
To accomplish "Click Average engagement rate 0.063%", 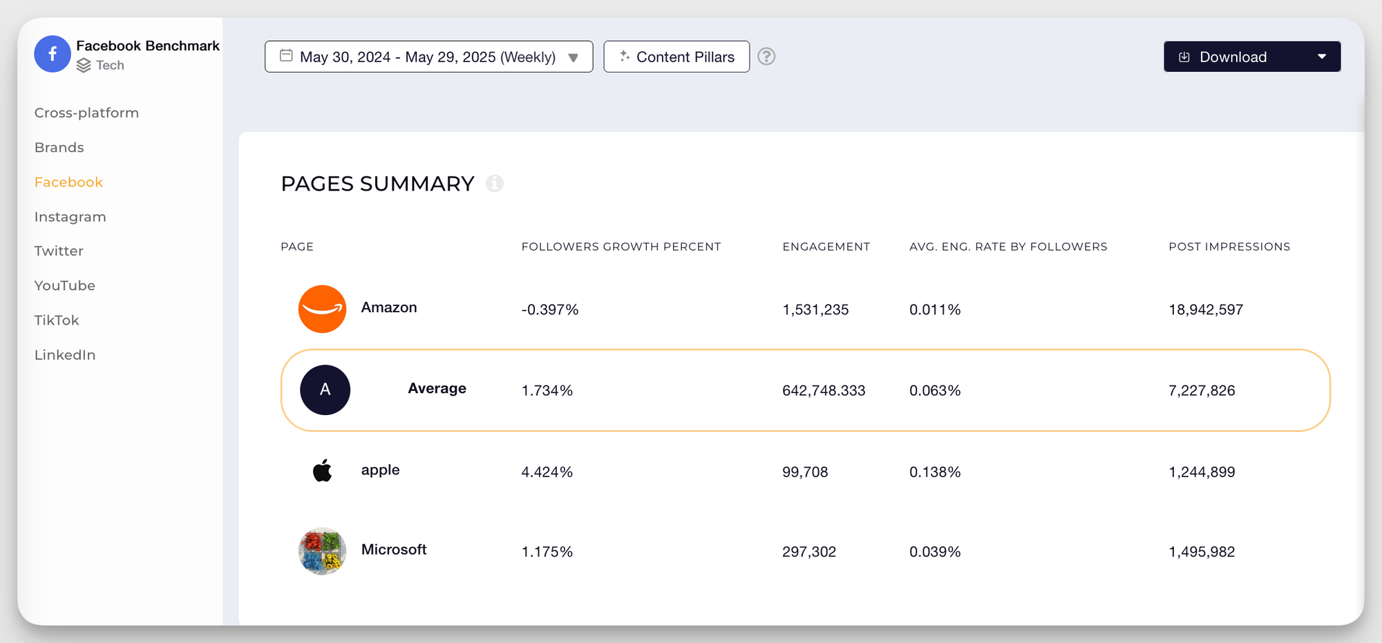I will (x=935, y=390).
